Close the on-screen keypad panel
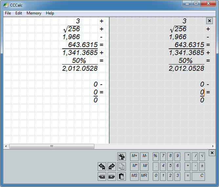 212,153
